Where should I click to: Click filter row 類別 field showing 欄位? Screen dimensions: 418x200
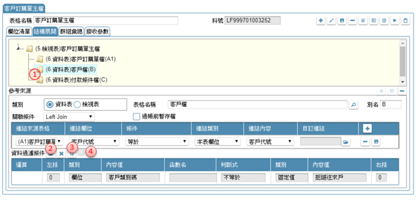tap(85, 178)
